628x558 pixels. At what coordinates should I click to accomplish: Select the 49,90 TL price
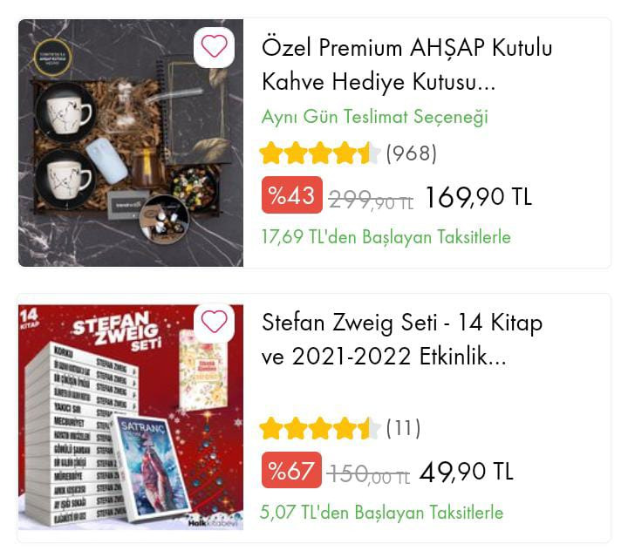click(x=466, y=472)
